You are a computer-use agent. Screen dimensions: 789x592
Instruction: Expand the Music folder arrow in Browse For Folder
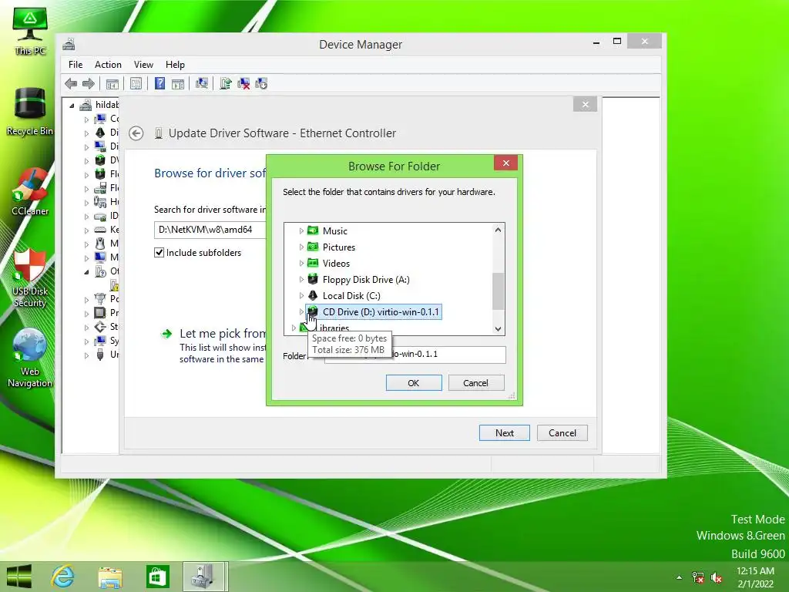coord(301,230)
